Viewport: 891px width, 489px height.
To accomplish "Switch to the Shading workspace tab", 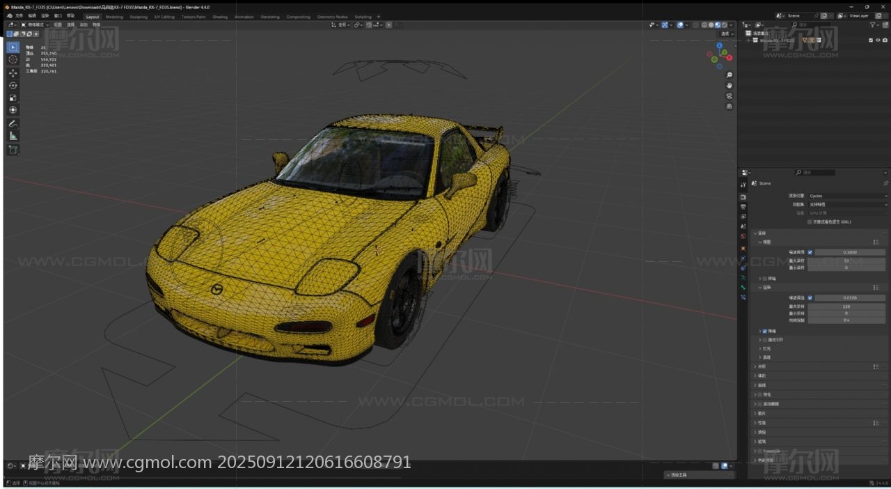I will (220, 17).
